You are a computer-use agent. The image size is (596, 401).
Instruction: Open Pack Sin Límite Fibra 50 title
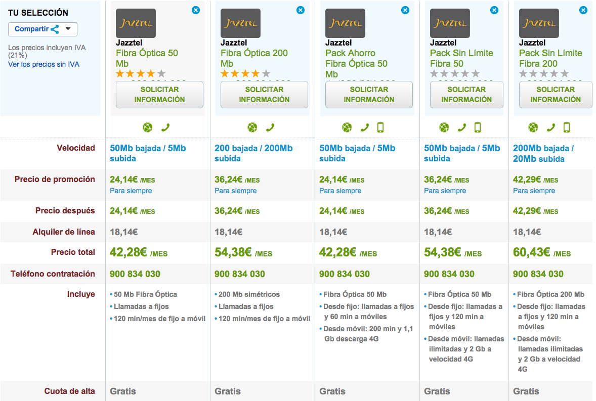(x=461, y=59)
